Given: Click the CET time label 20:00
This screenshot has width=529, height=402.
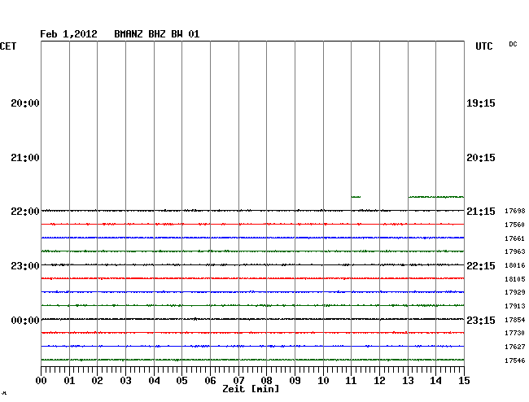Looking at the screenshot, I should coord(25,103).
